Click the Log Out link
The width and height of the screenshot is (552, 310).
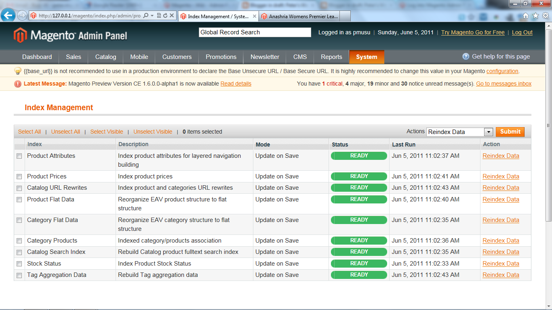click(522, 32)
